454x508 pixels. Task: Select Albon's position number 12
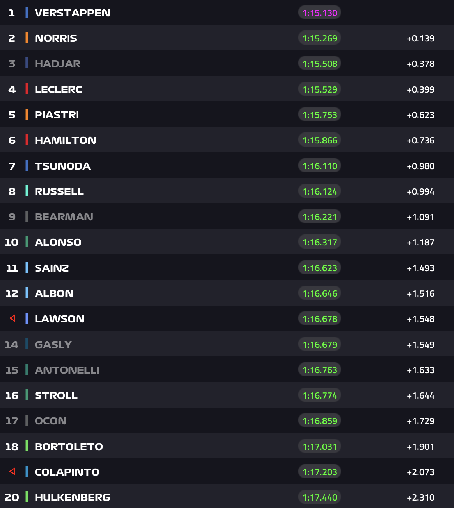[12, 293]
